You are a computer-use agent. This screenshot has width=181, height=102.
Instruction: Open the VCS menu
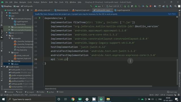coord(66,2)
